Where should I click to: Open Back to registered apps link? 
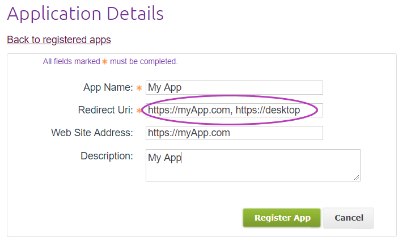point(59,40)
